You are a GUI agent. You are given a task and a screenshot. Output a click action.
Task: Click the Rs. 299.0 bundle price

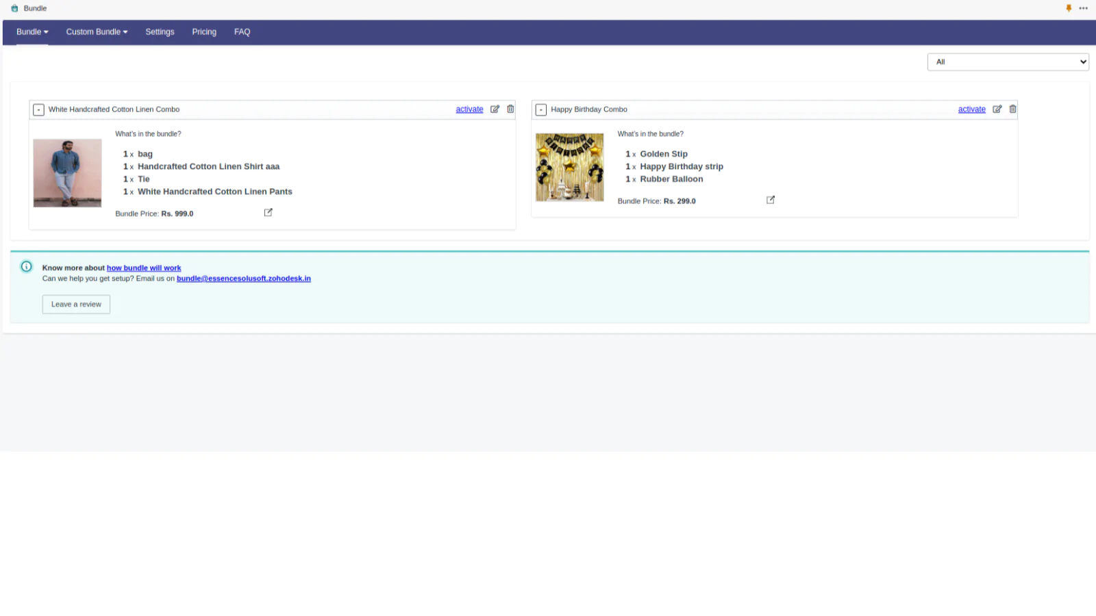point(680,201)
